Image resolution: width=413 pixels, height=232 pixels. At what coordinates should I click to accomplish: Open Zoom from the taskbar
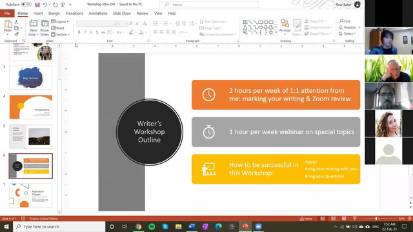click(258, 226)
